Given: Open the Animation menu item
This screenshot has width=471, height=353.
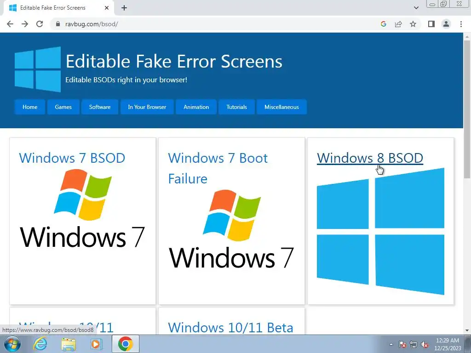Looking at the screenshot, I should (x=196, y=107).
